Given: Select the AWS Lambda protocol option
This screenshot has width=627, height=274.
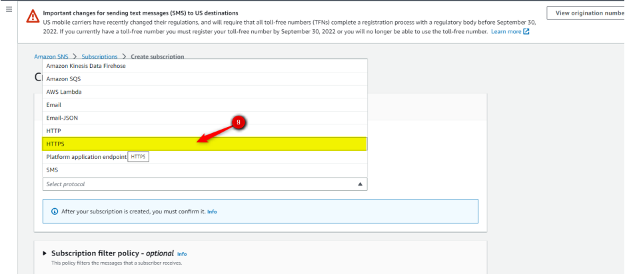Looking at the screenshot, I should [x=64, y=92].
